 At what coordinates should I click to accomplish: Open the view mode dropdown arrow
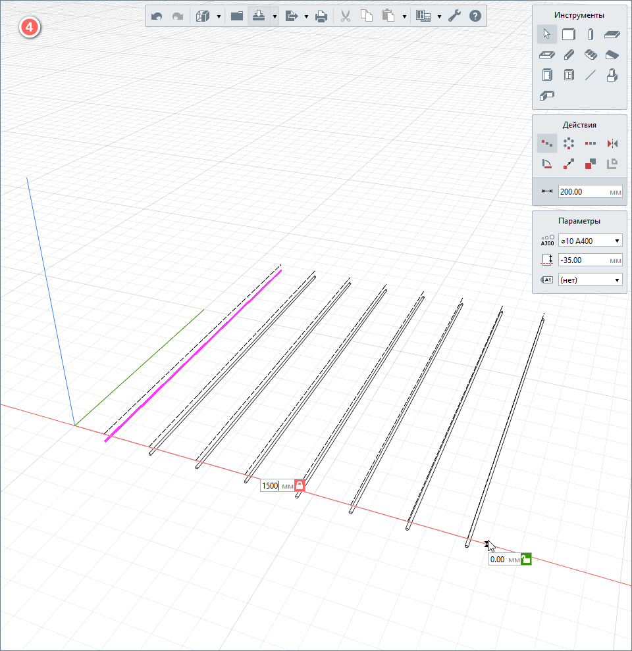click(219, 16)
